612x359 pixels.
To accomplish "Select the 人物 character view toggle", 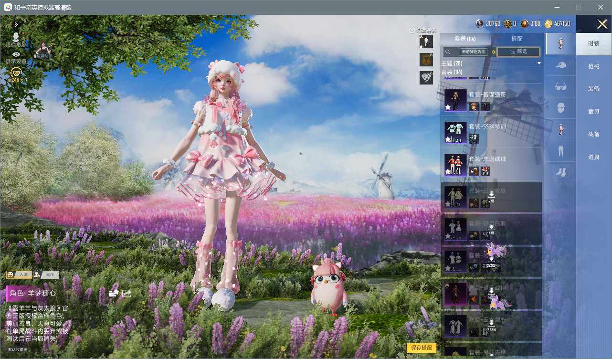I will click(x=19, y=275).
